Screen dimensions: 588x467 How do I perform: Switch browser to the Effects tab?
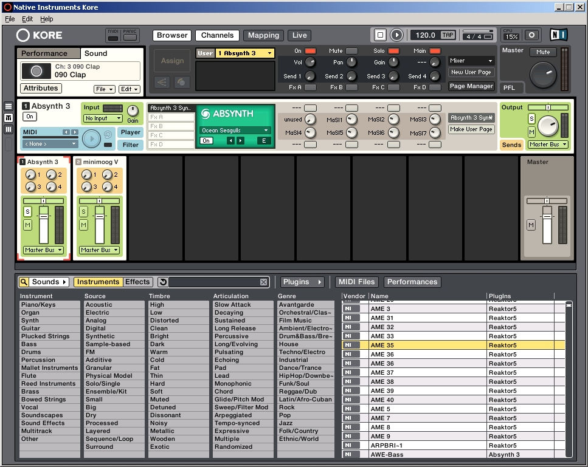click(137, 282)
